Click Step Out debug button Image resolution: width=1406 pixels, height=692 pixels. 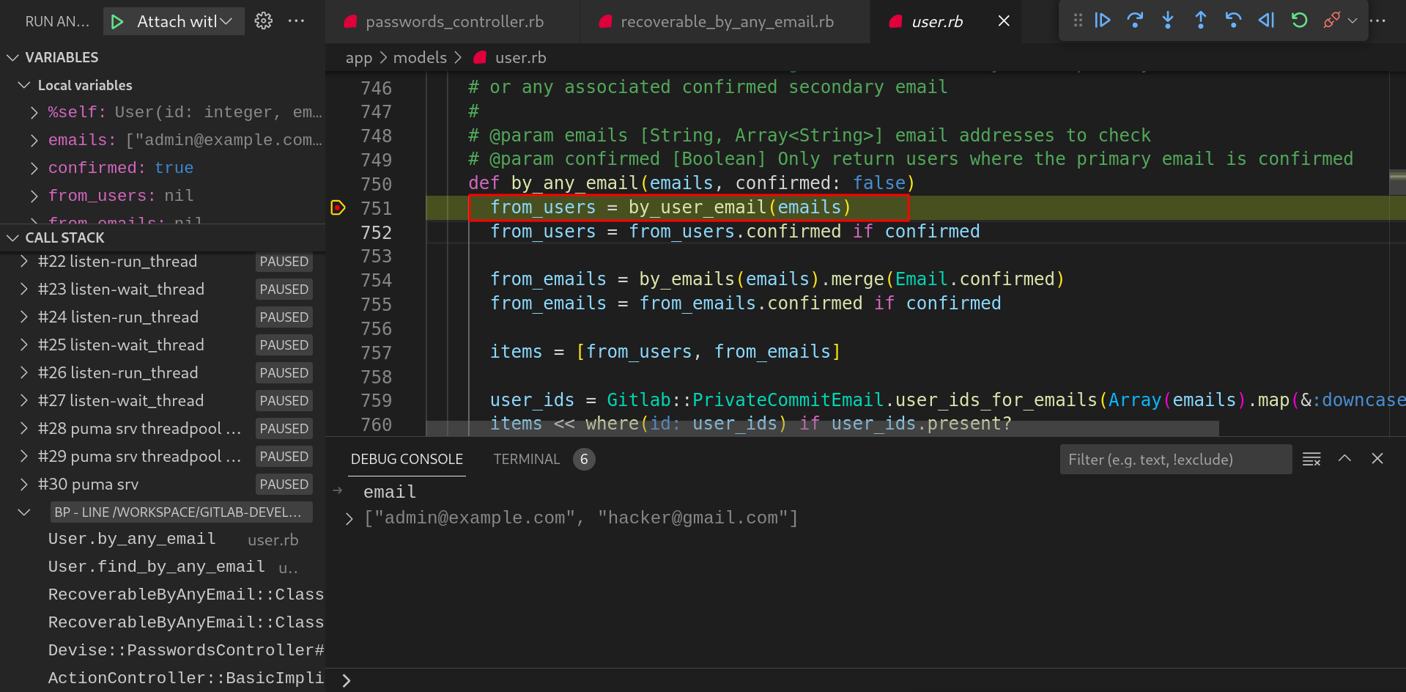click(x=1201, y=21)
